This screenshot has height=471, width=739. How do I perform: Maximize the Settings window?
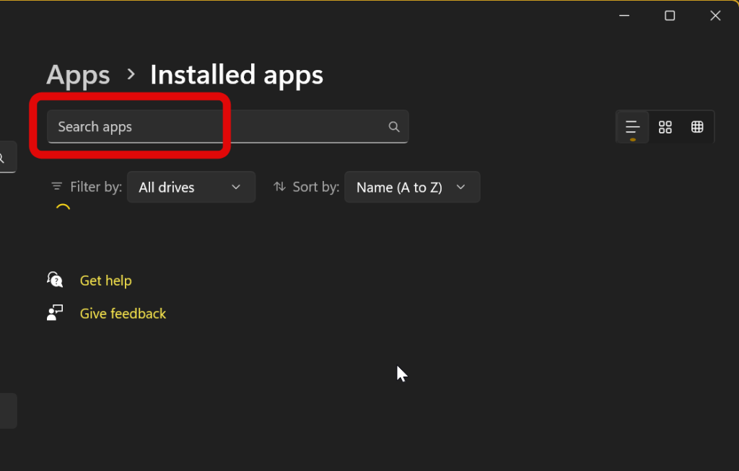click(x=670, y=16)
